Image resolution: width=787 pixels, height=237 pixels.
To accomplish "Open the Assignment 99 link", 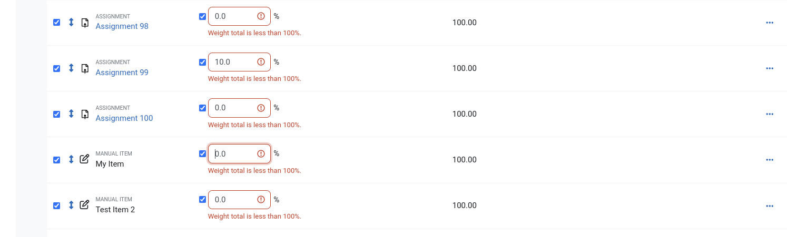I will pyautogui.click(x=122, y=73).
